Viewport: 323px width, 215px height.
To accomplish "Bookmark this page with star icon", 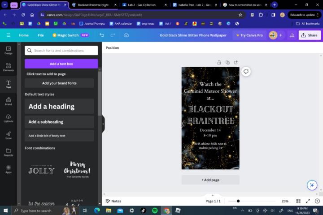I will pyautogui.click(x=240, y=15).
